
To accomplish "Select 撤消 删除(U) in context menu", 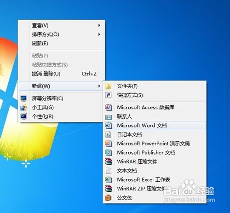I will 61,74.
